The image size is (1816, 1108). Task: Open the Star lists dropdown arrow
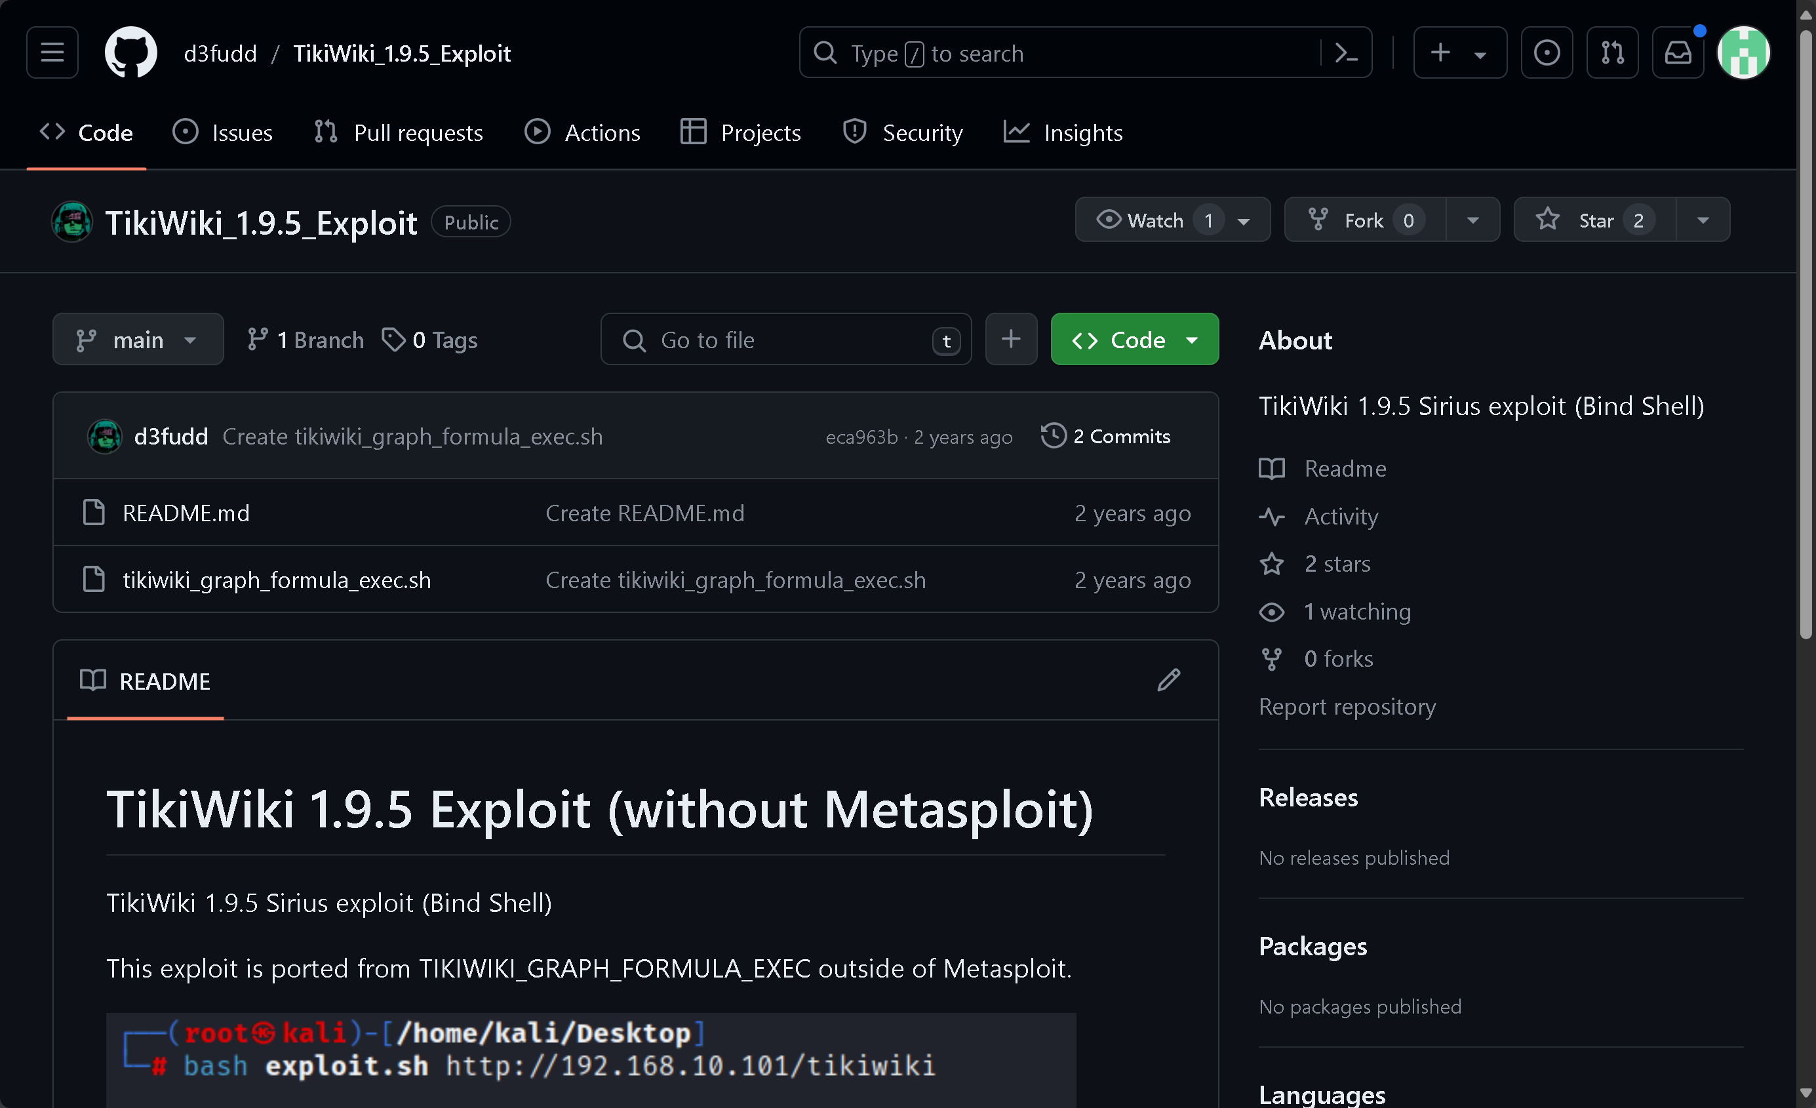click(x=1703, y=220)
